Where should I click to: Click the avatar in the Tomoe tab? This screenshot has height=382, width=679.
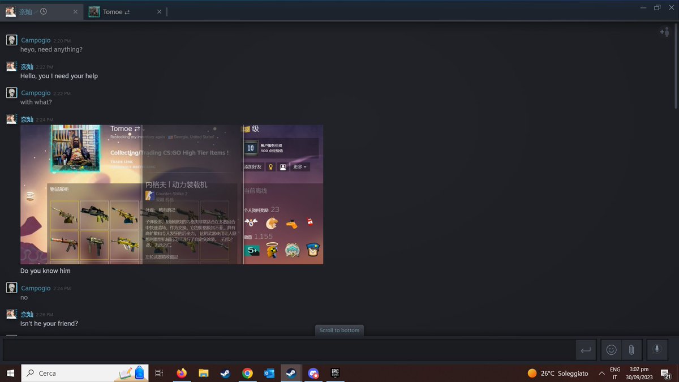94,12
